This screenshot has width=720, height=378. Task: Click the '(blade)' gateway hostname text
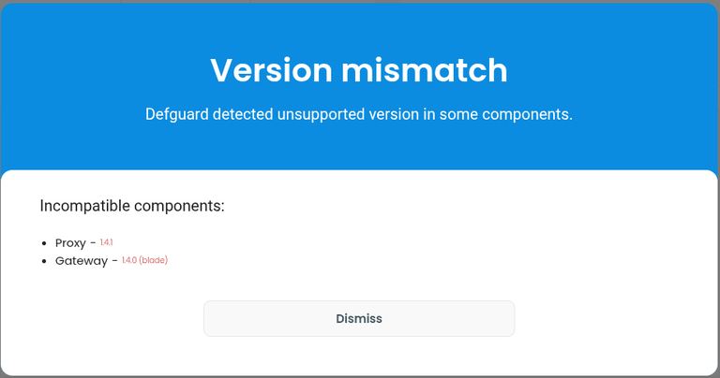153,260
